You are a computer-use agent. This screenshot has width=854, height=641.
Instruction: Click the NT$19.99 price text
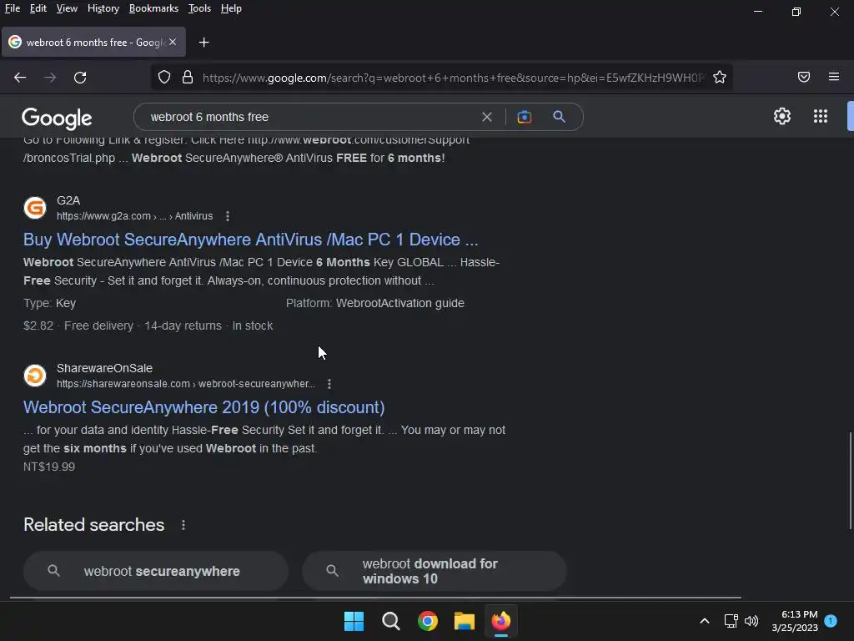(x=49, y=467)
